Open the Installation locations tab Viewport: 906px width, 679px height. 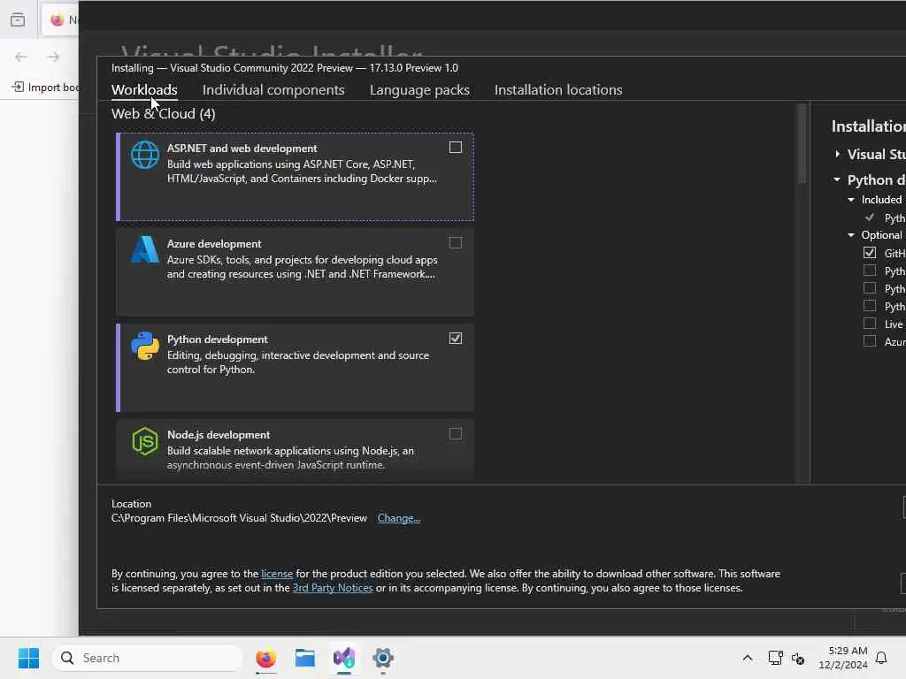pos(558,89)
